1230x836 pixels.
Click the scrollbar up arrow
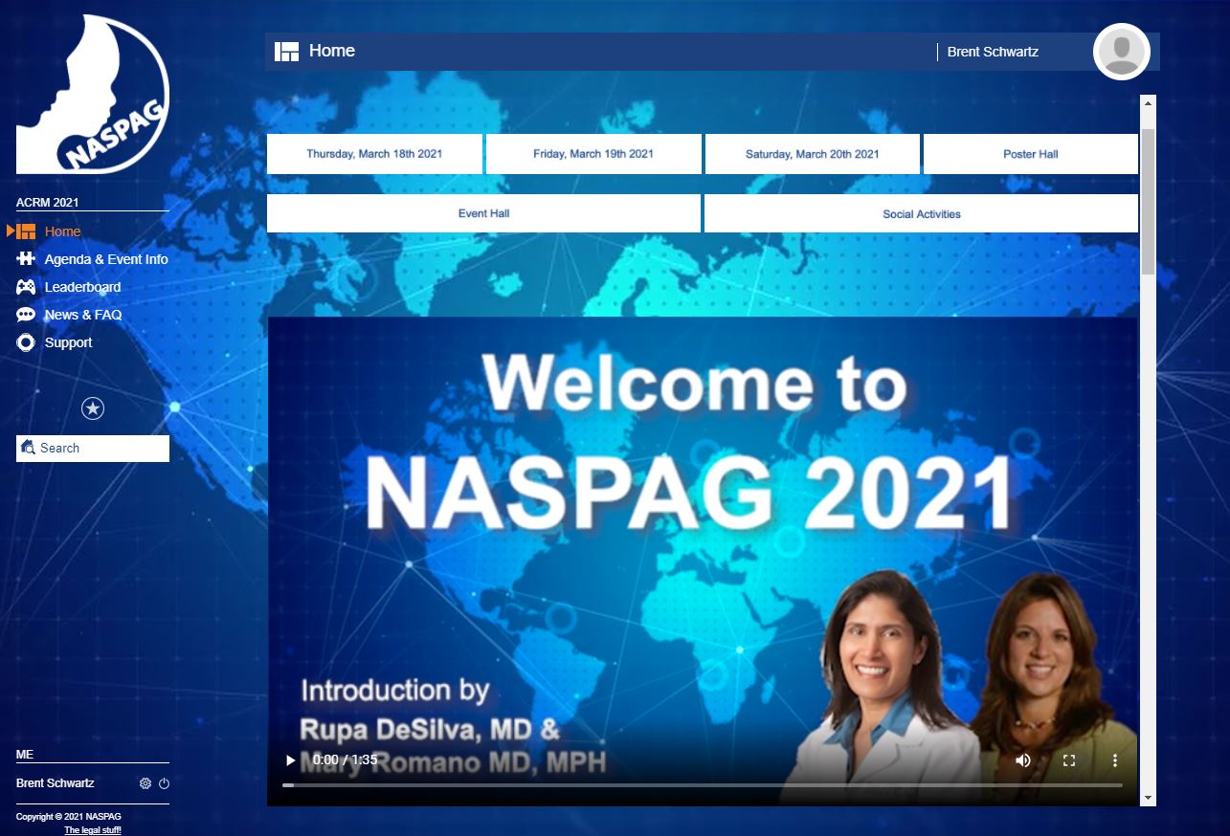(x=1149, y=102)
